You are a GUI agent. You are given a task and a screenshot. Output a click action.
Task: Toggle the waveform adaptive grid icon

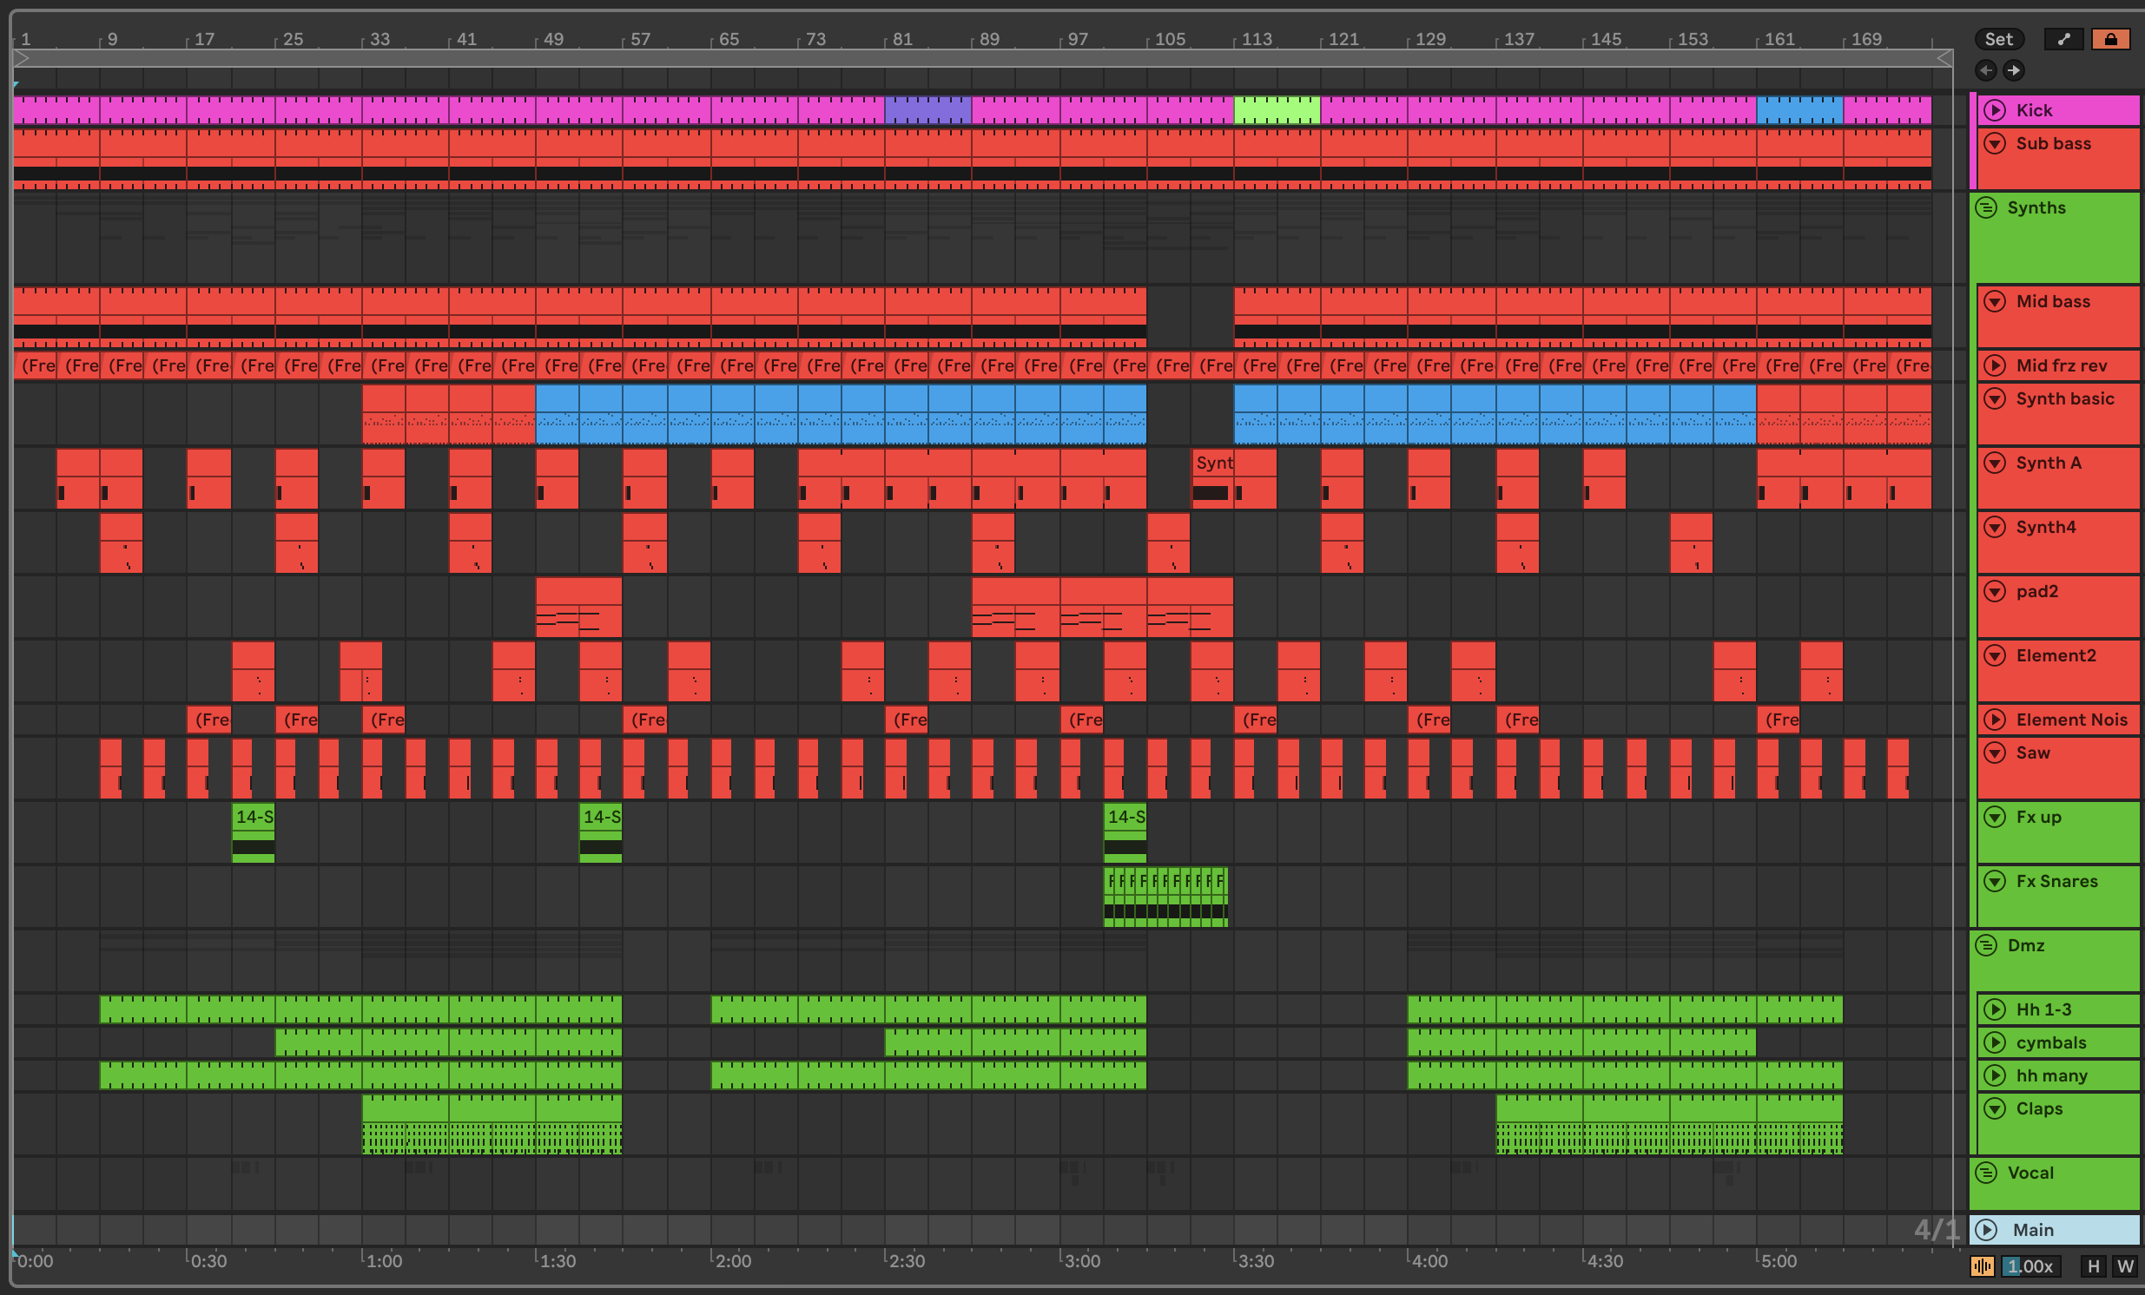coord(1983,1265)
